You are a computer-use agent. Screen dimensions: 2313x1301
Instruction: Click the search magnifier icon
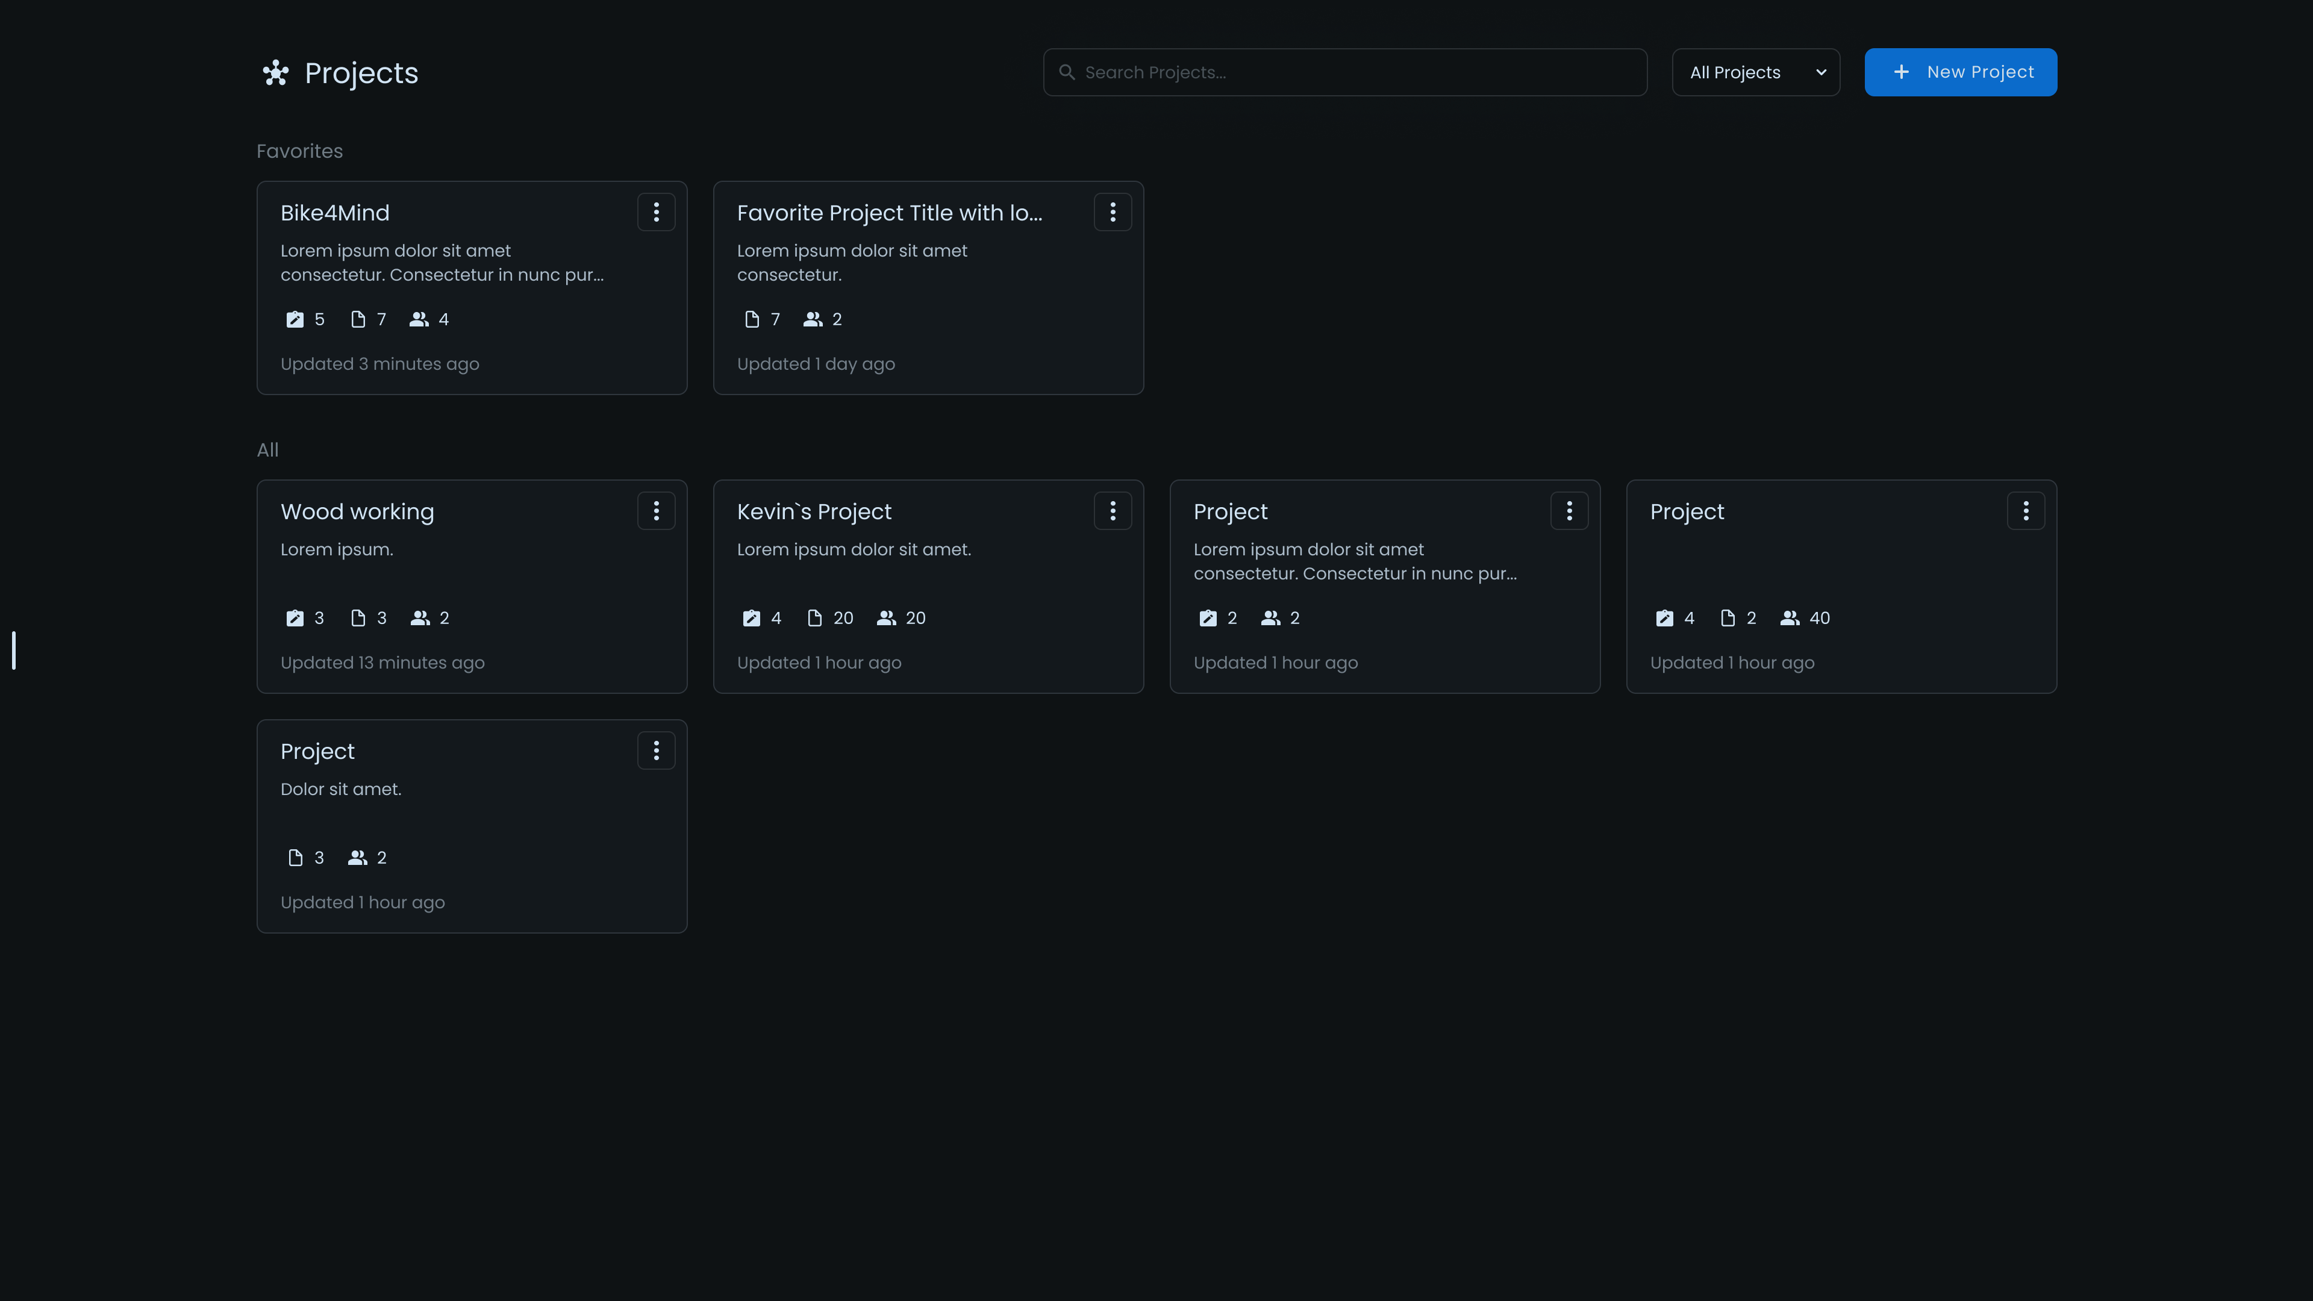tap(1067, 72)
